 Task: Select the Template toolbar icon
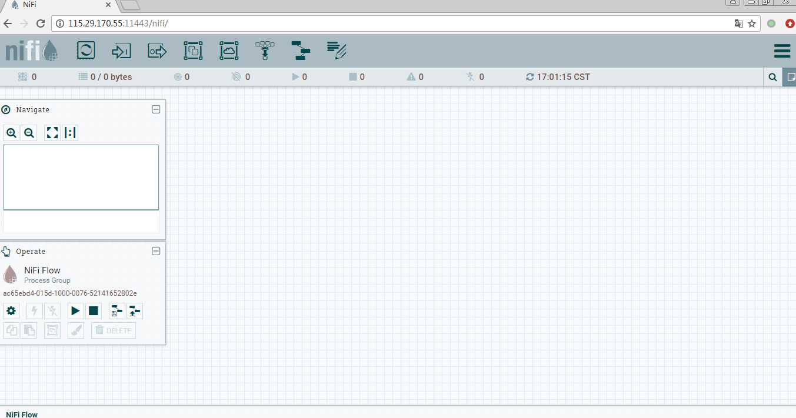click(301, 51)
